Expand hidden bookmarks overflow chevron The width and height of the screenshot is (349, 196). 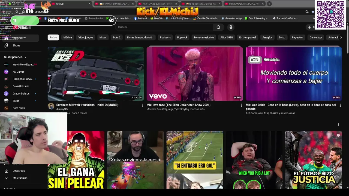click(314, 19)
